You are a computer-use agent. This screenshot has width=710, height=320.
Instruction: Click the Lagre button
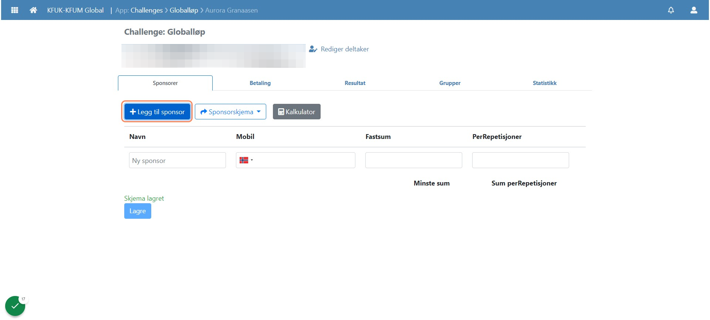click(138, 211)
